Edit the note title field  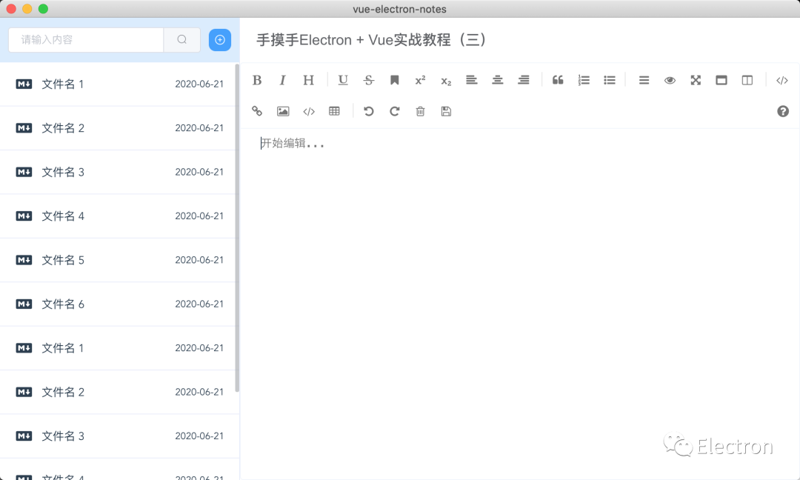point(521,40)
